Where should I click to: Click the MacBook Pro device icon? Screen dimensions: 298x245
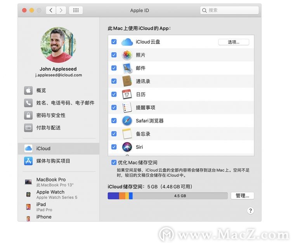pyautogui.click(x=28, y=182)
